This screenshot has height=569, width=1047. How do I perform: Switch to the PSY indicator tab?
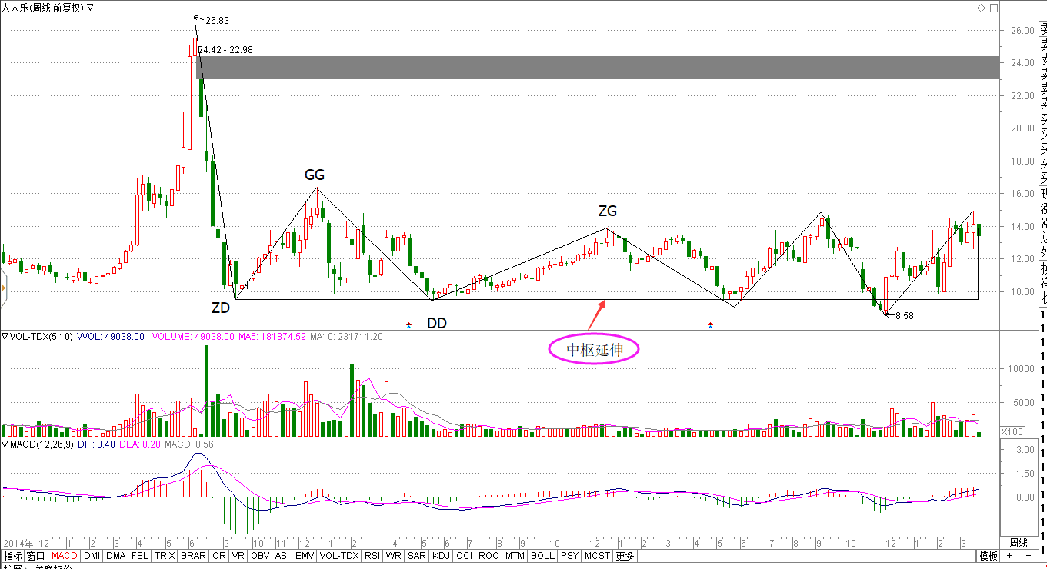(x=569, y=556)
